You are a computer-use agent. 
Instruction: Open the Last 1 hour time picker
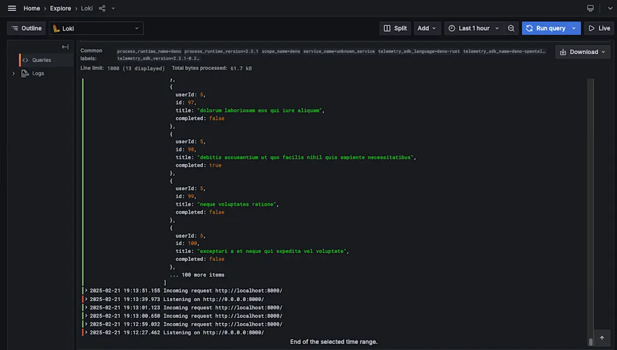(x=474, y=28)
